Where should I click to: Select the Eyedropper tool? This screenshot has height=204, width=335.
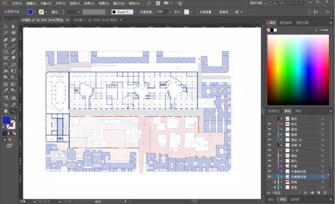click(6, 91)
